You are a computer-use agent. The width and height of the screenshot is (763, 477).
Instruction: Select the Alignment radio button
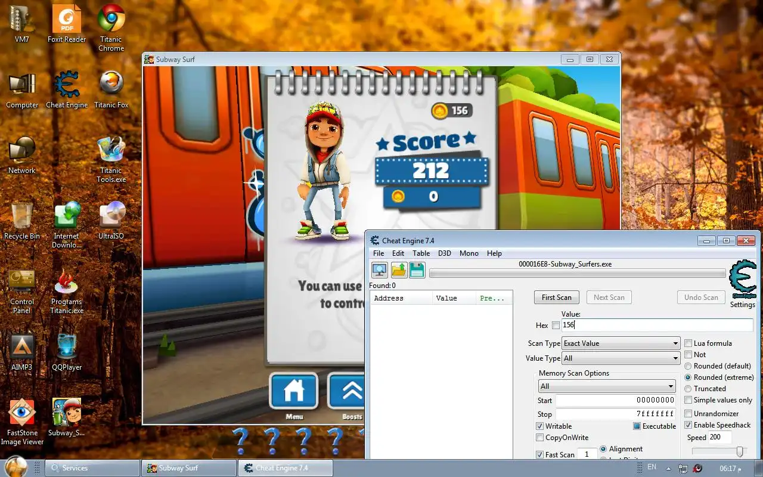coord(603,449)
